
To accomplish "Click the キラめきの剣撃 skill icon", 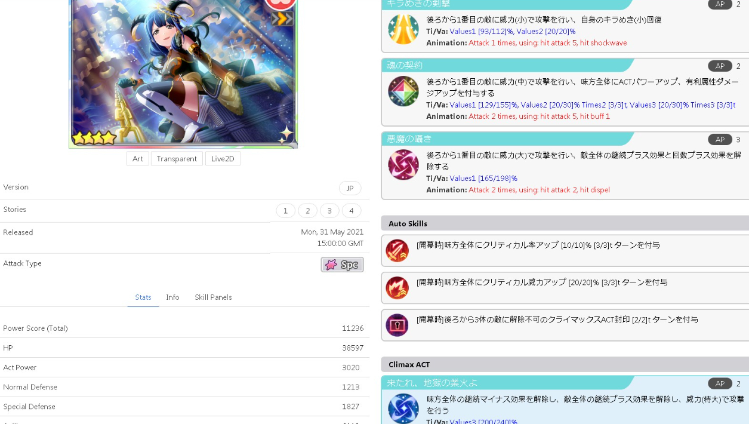I will pos(403,29).
